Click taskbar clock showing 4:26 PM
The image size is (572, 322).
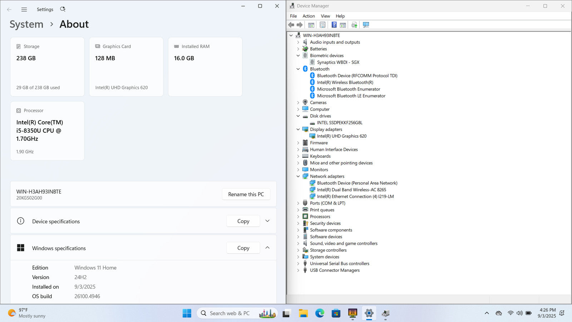pyautogui.click(x=547, y=313)
